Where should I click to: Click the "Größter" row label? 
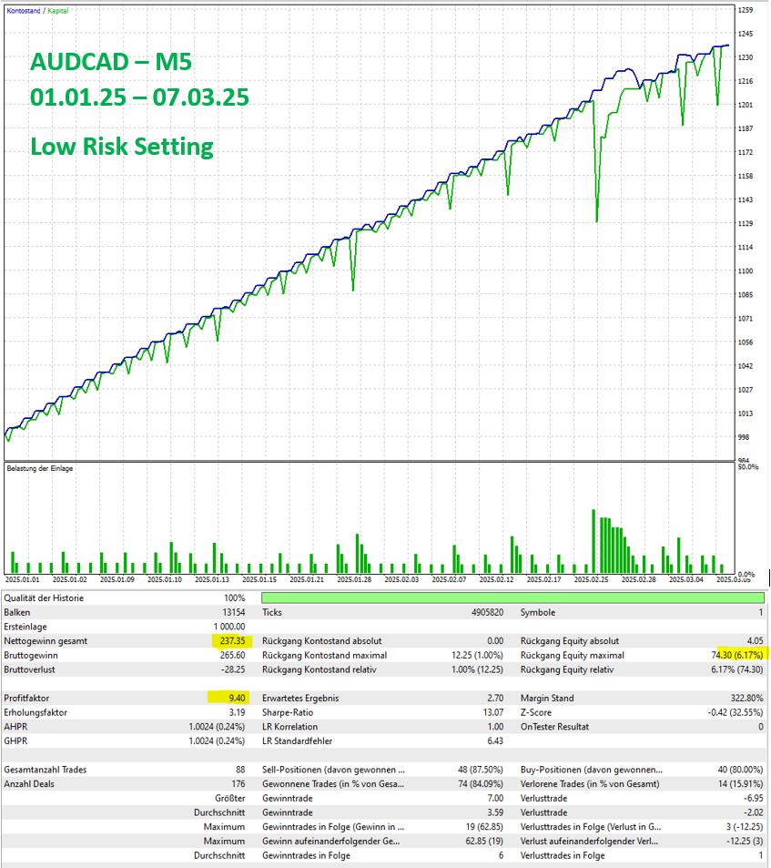(x=230, y=798)
